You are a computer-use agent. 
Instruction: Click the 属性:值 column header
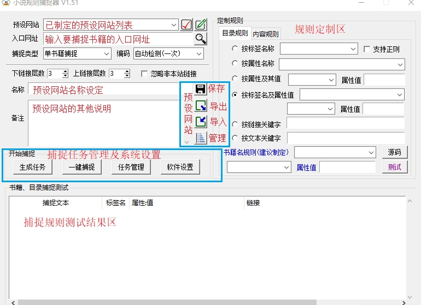186,203
